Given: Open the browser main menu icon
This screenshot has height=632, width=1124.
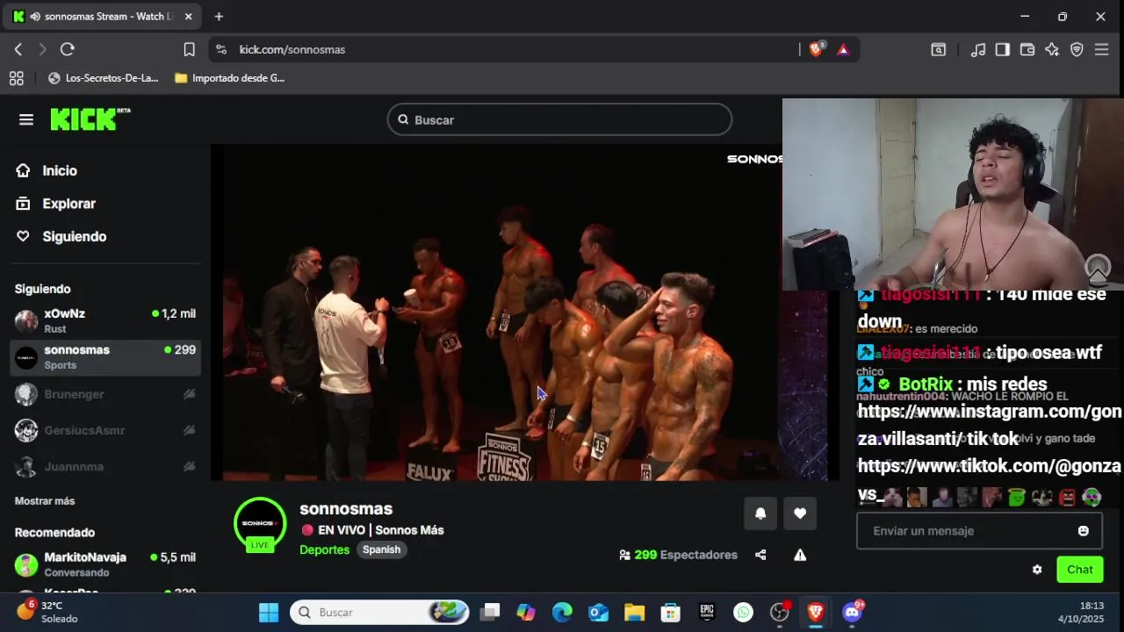Looking at the screenshot, I should click(x=1101, y=49).
